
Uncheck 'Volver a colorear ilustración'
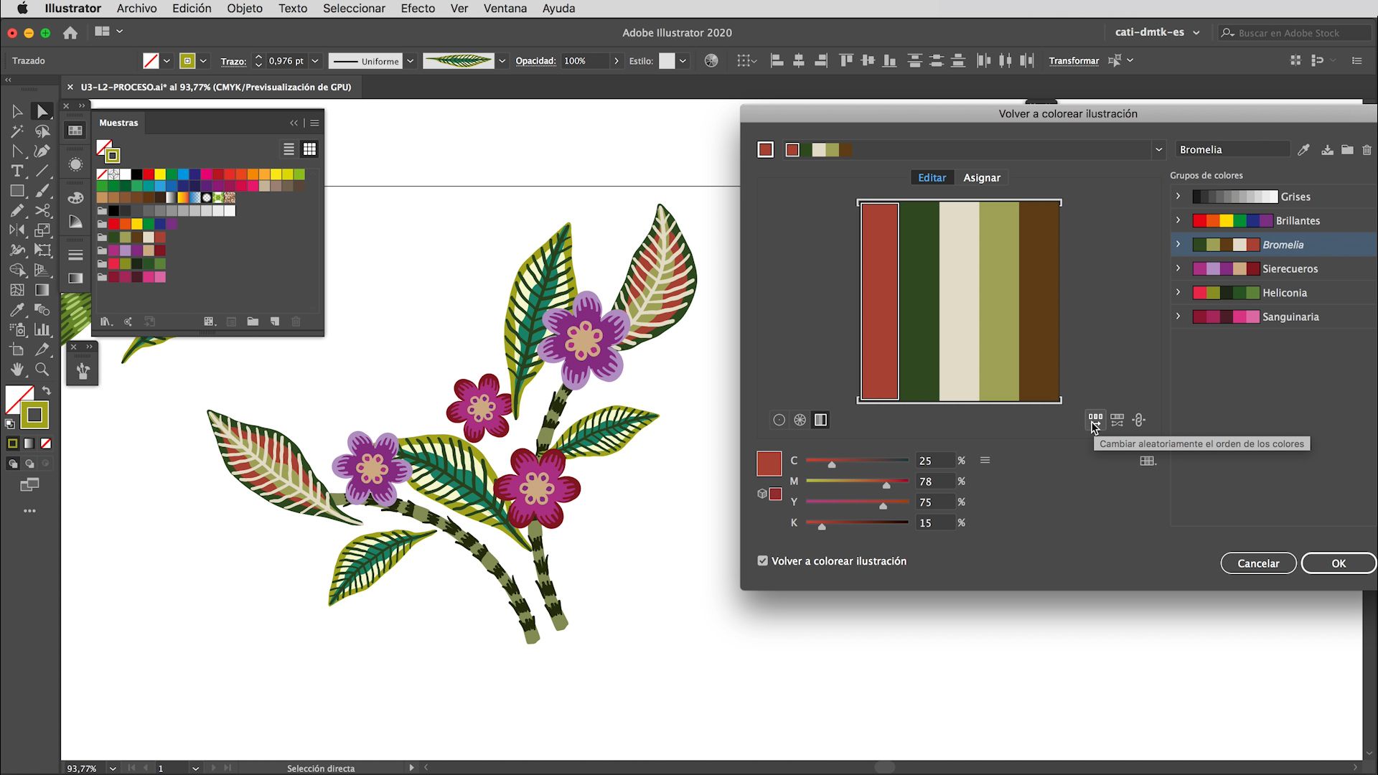[x=762, y=560]
